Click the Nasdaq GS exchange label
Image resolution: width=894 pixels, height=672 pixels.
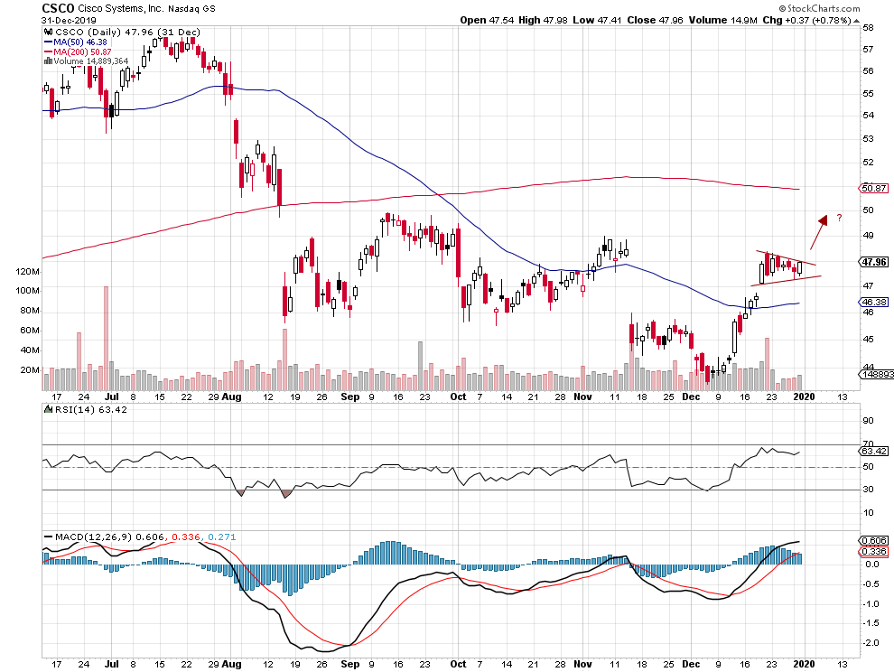(x=191, y=9)
